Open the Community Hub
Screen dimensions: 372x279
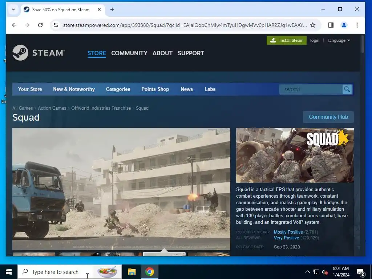(328, 117)
